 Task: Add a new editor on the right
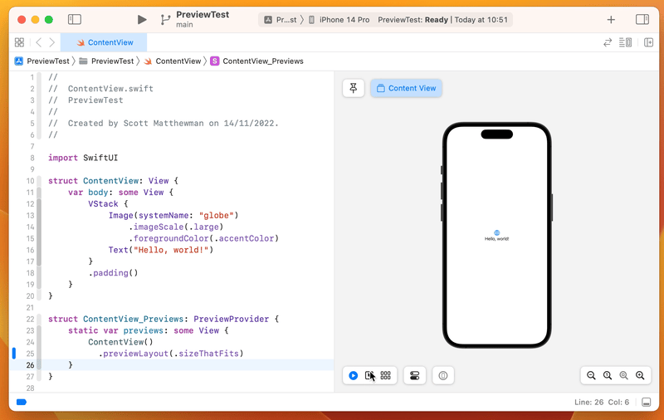(648, 42)
